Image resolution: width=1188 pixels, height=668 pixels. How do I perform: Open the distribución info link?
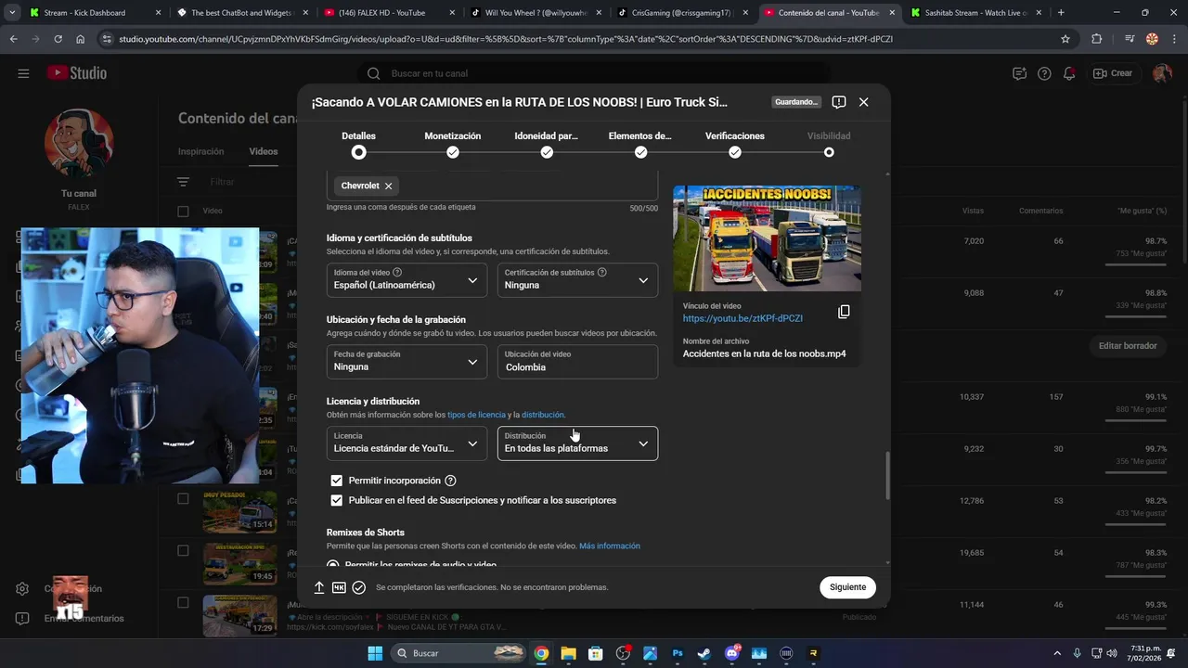[542, 415]
